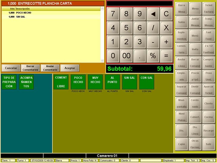Viewport: 217px width, 163px height.
Task: Open the Suplementos panel
Action: click(x=182, y=35)
